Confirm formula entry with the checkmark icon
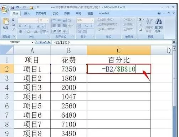 45,42
